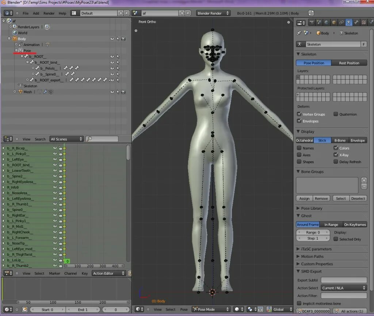
Task: Open the World properties tab icon
Action: pos(326,22)
